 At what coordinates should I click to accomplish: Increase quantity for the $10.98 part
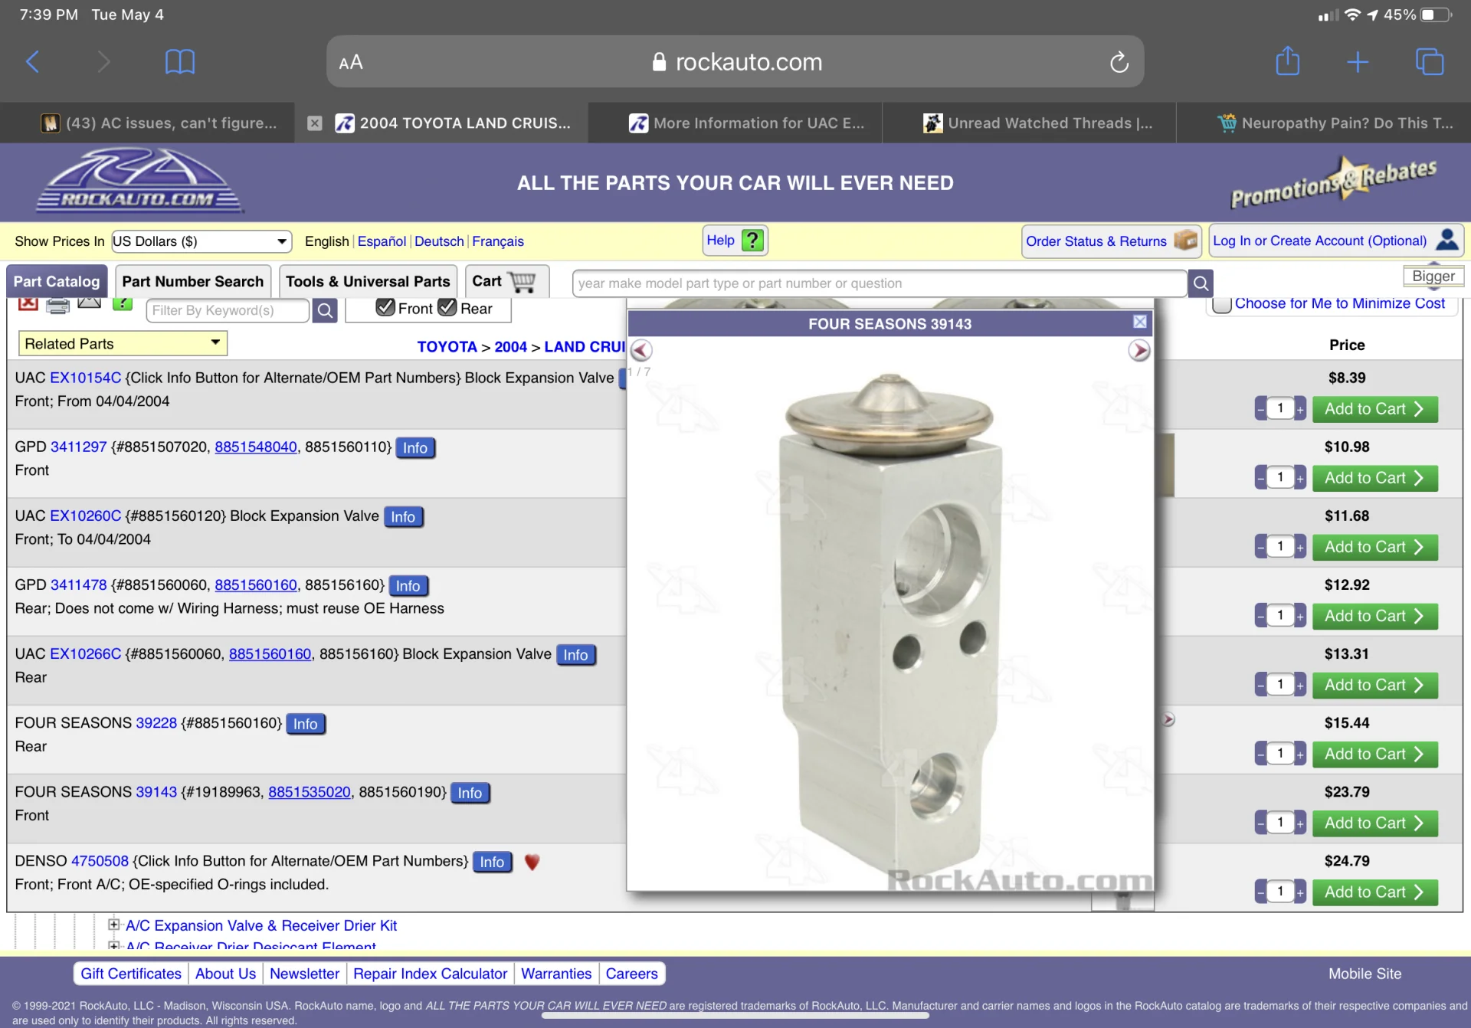tap(1300, 479)
